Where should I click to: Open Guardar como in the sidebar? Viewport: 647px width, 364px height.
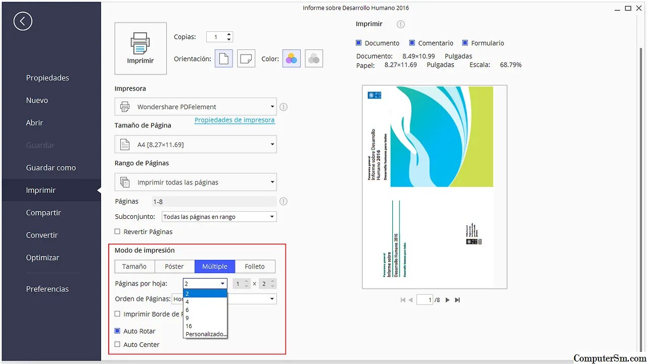[51, 168]
